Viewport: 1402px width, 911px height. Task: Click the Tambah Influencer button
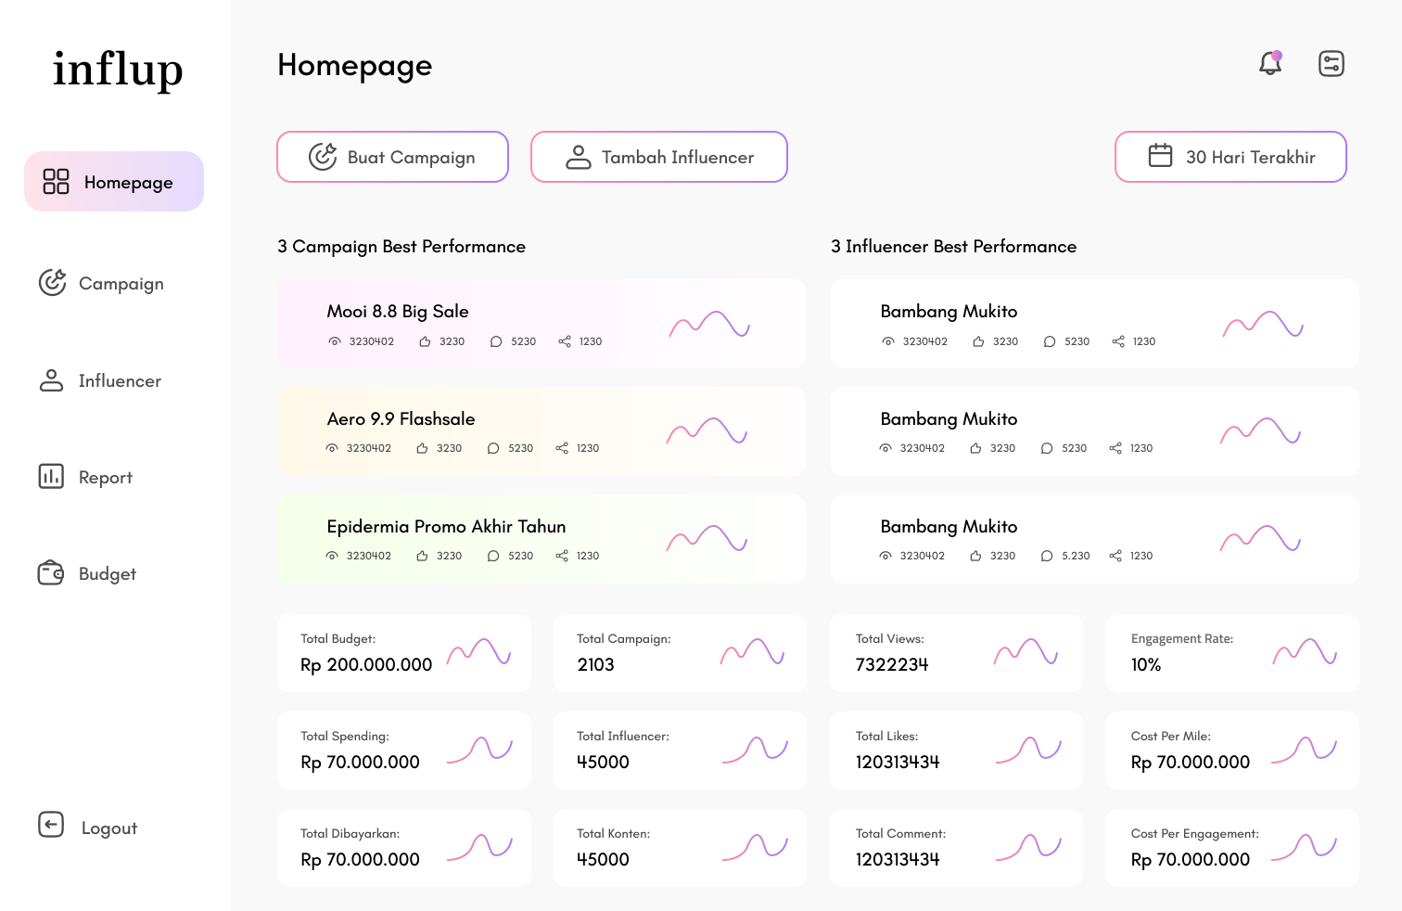pos(658,157)
